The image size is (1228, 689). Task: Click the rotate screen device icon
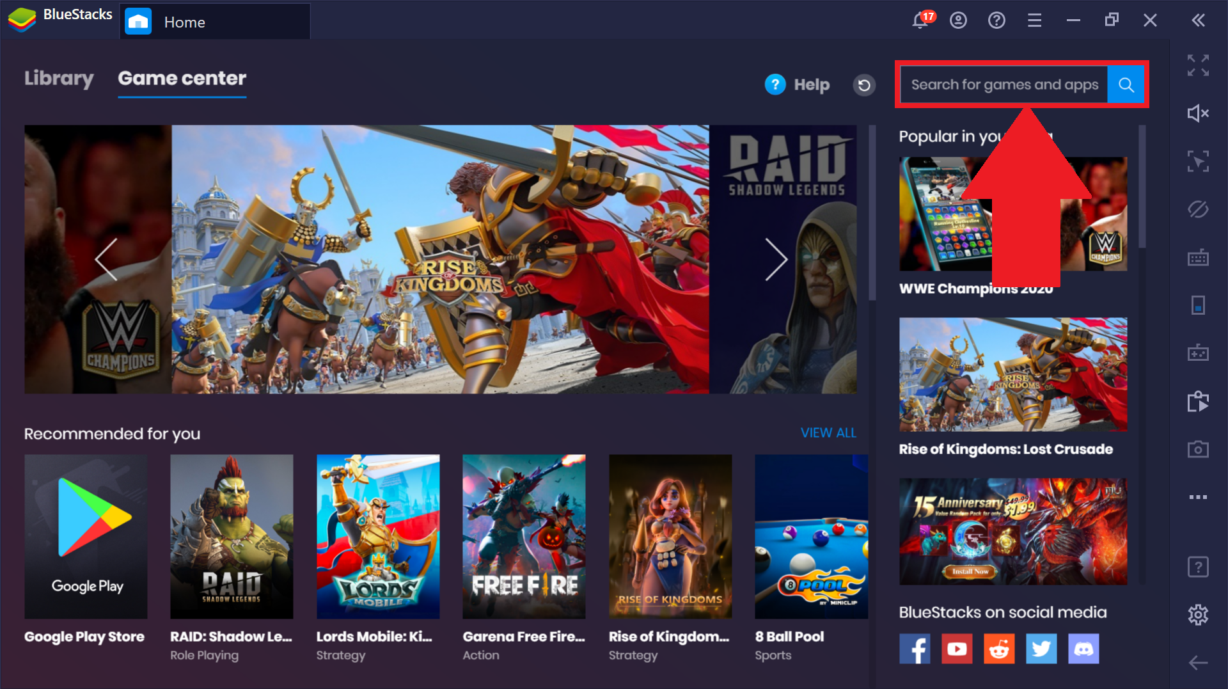pyautogui.click(x=1198, y=305)
